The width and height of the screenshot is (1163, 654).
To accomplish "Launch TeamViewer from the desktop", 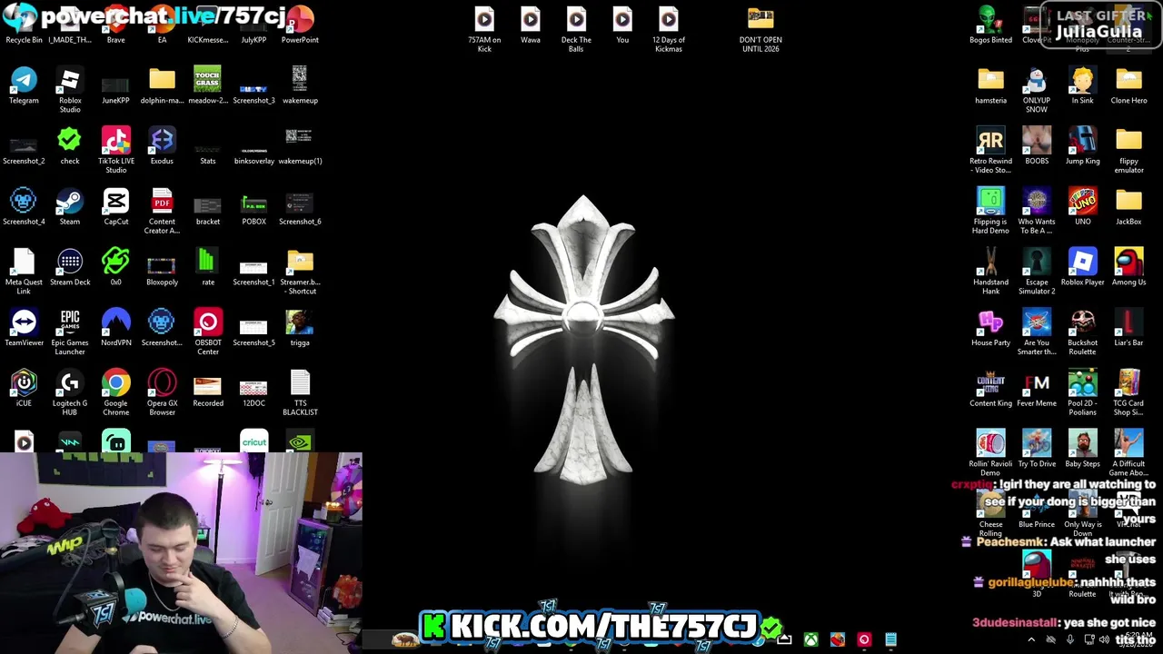I will 24,327.
